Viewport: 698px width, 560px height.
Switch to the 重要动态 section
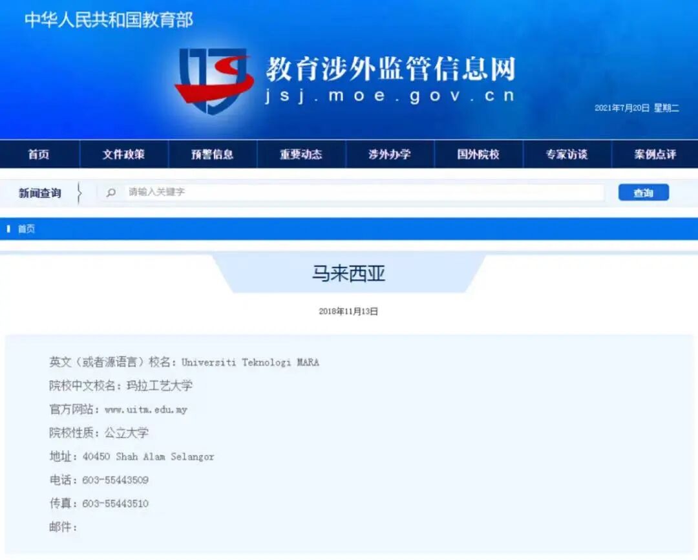(x=301, y=155)
